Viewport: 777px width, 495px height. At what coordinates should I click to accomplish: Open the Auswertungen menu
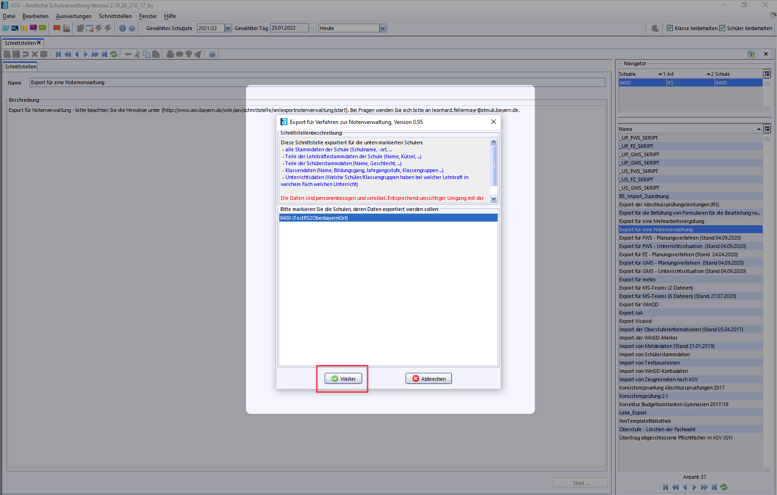74,16
